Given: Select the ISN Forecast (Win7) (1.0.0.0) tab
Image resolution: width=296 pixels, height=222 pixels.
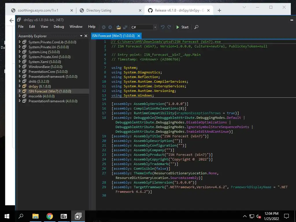Looking at the screenshot, I should point(113,36).
